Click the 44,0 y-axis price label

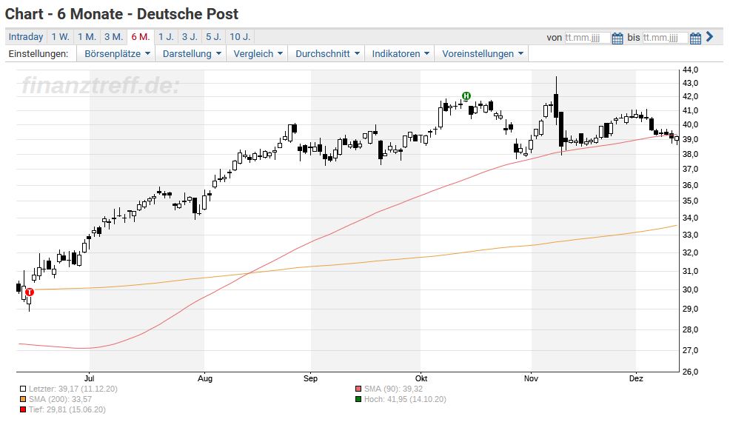click(690, 70)
